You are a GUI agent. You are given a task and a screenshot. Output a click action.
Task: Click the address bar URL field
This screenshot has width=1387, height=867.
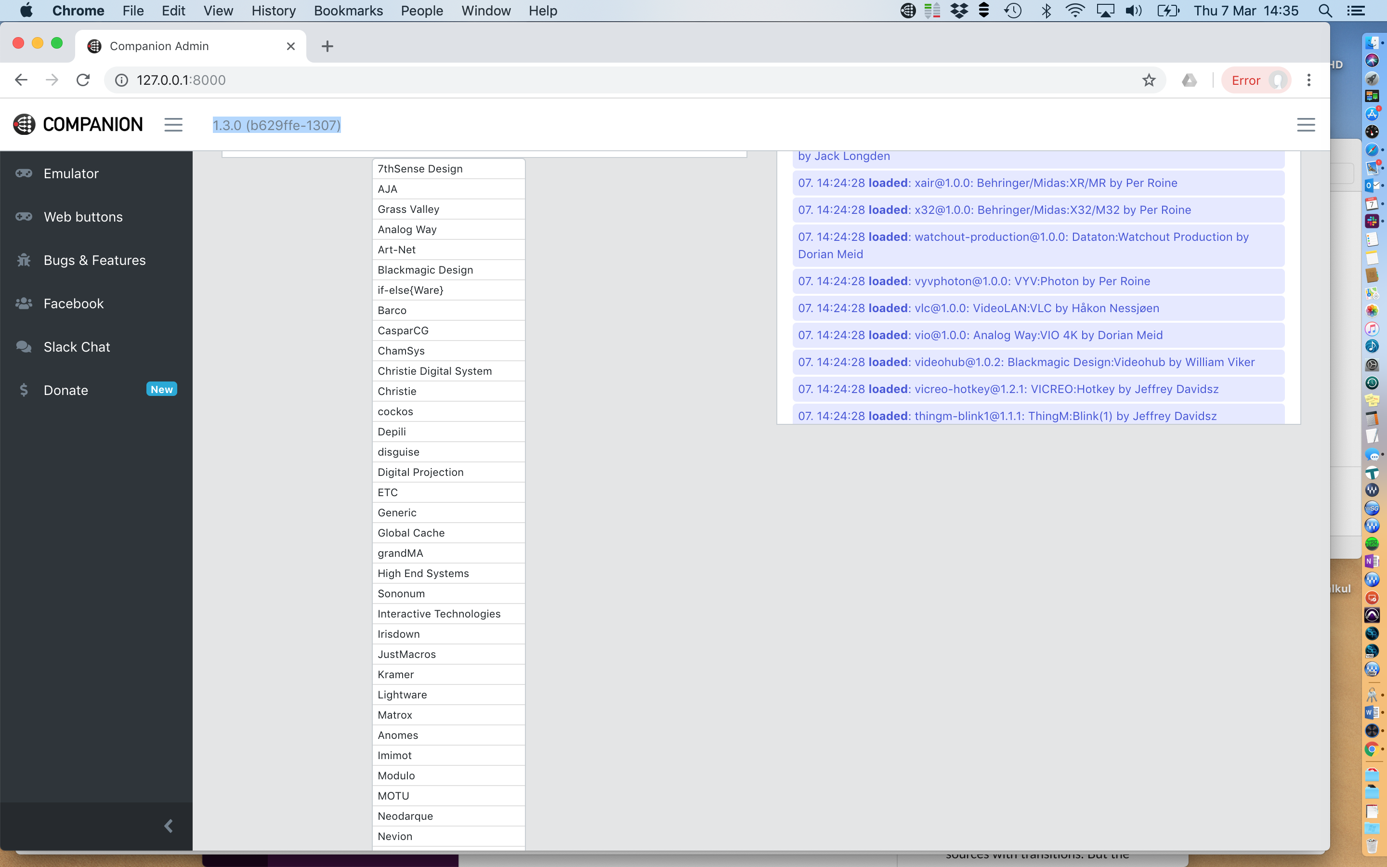573,80
